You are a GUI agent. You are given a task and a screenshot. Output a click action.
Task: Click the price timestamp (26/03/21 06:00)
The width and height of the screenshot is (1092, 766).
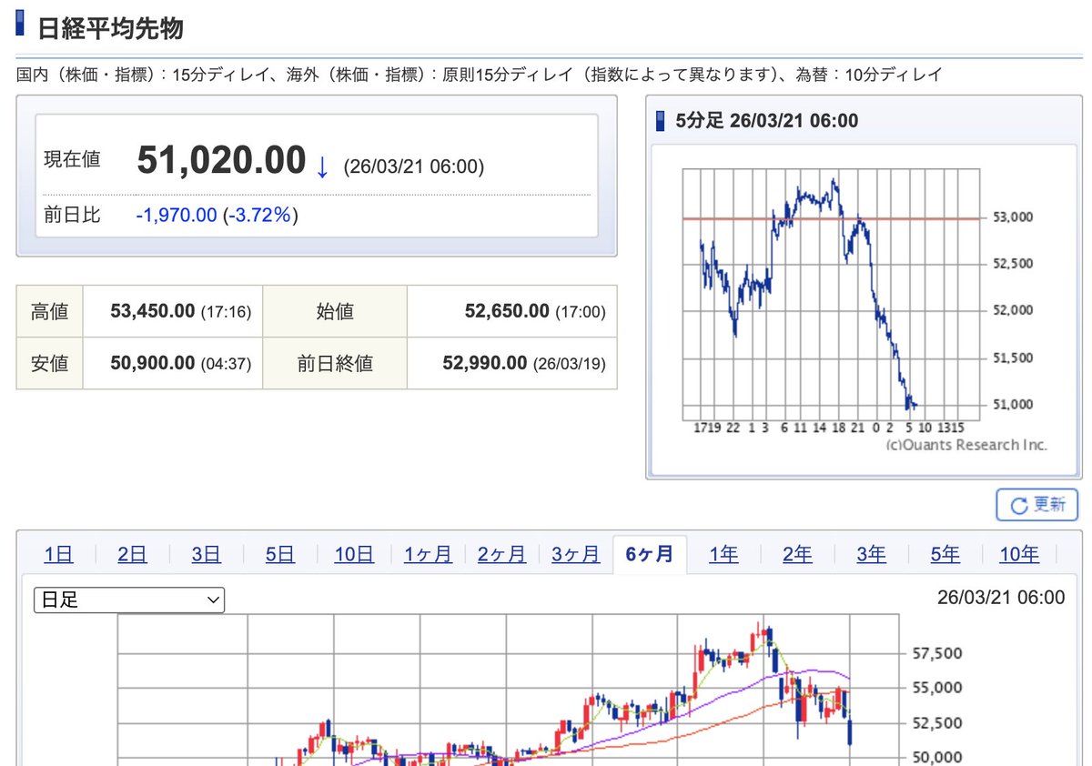coord(414,167)
